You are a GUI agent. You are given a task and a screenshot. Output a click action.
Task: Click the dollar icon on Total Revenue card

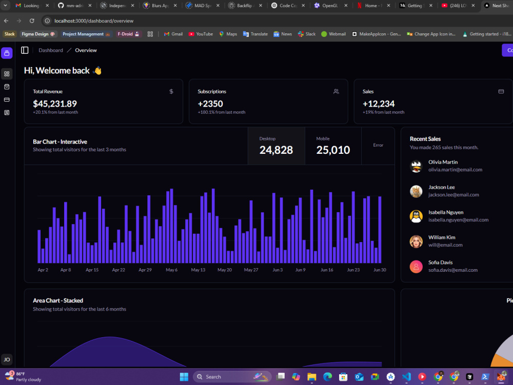(x=171, y=92)
